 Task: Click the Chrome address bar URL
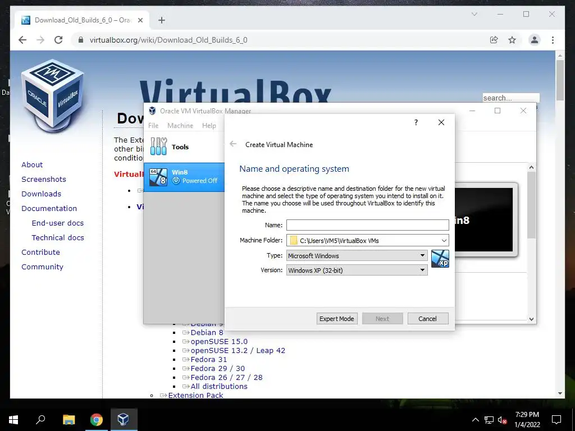[x=168, y=40]
